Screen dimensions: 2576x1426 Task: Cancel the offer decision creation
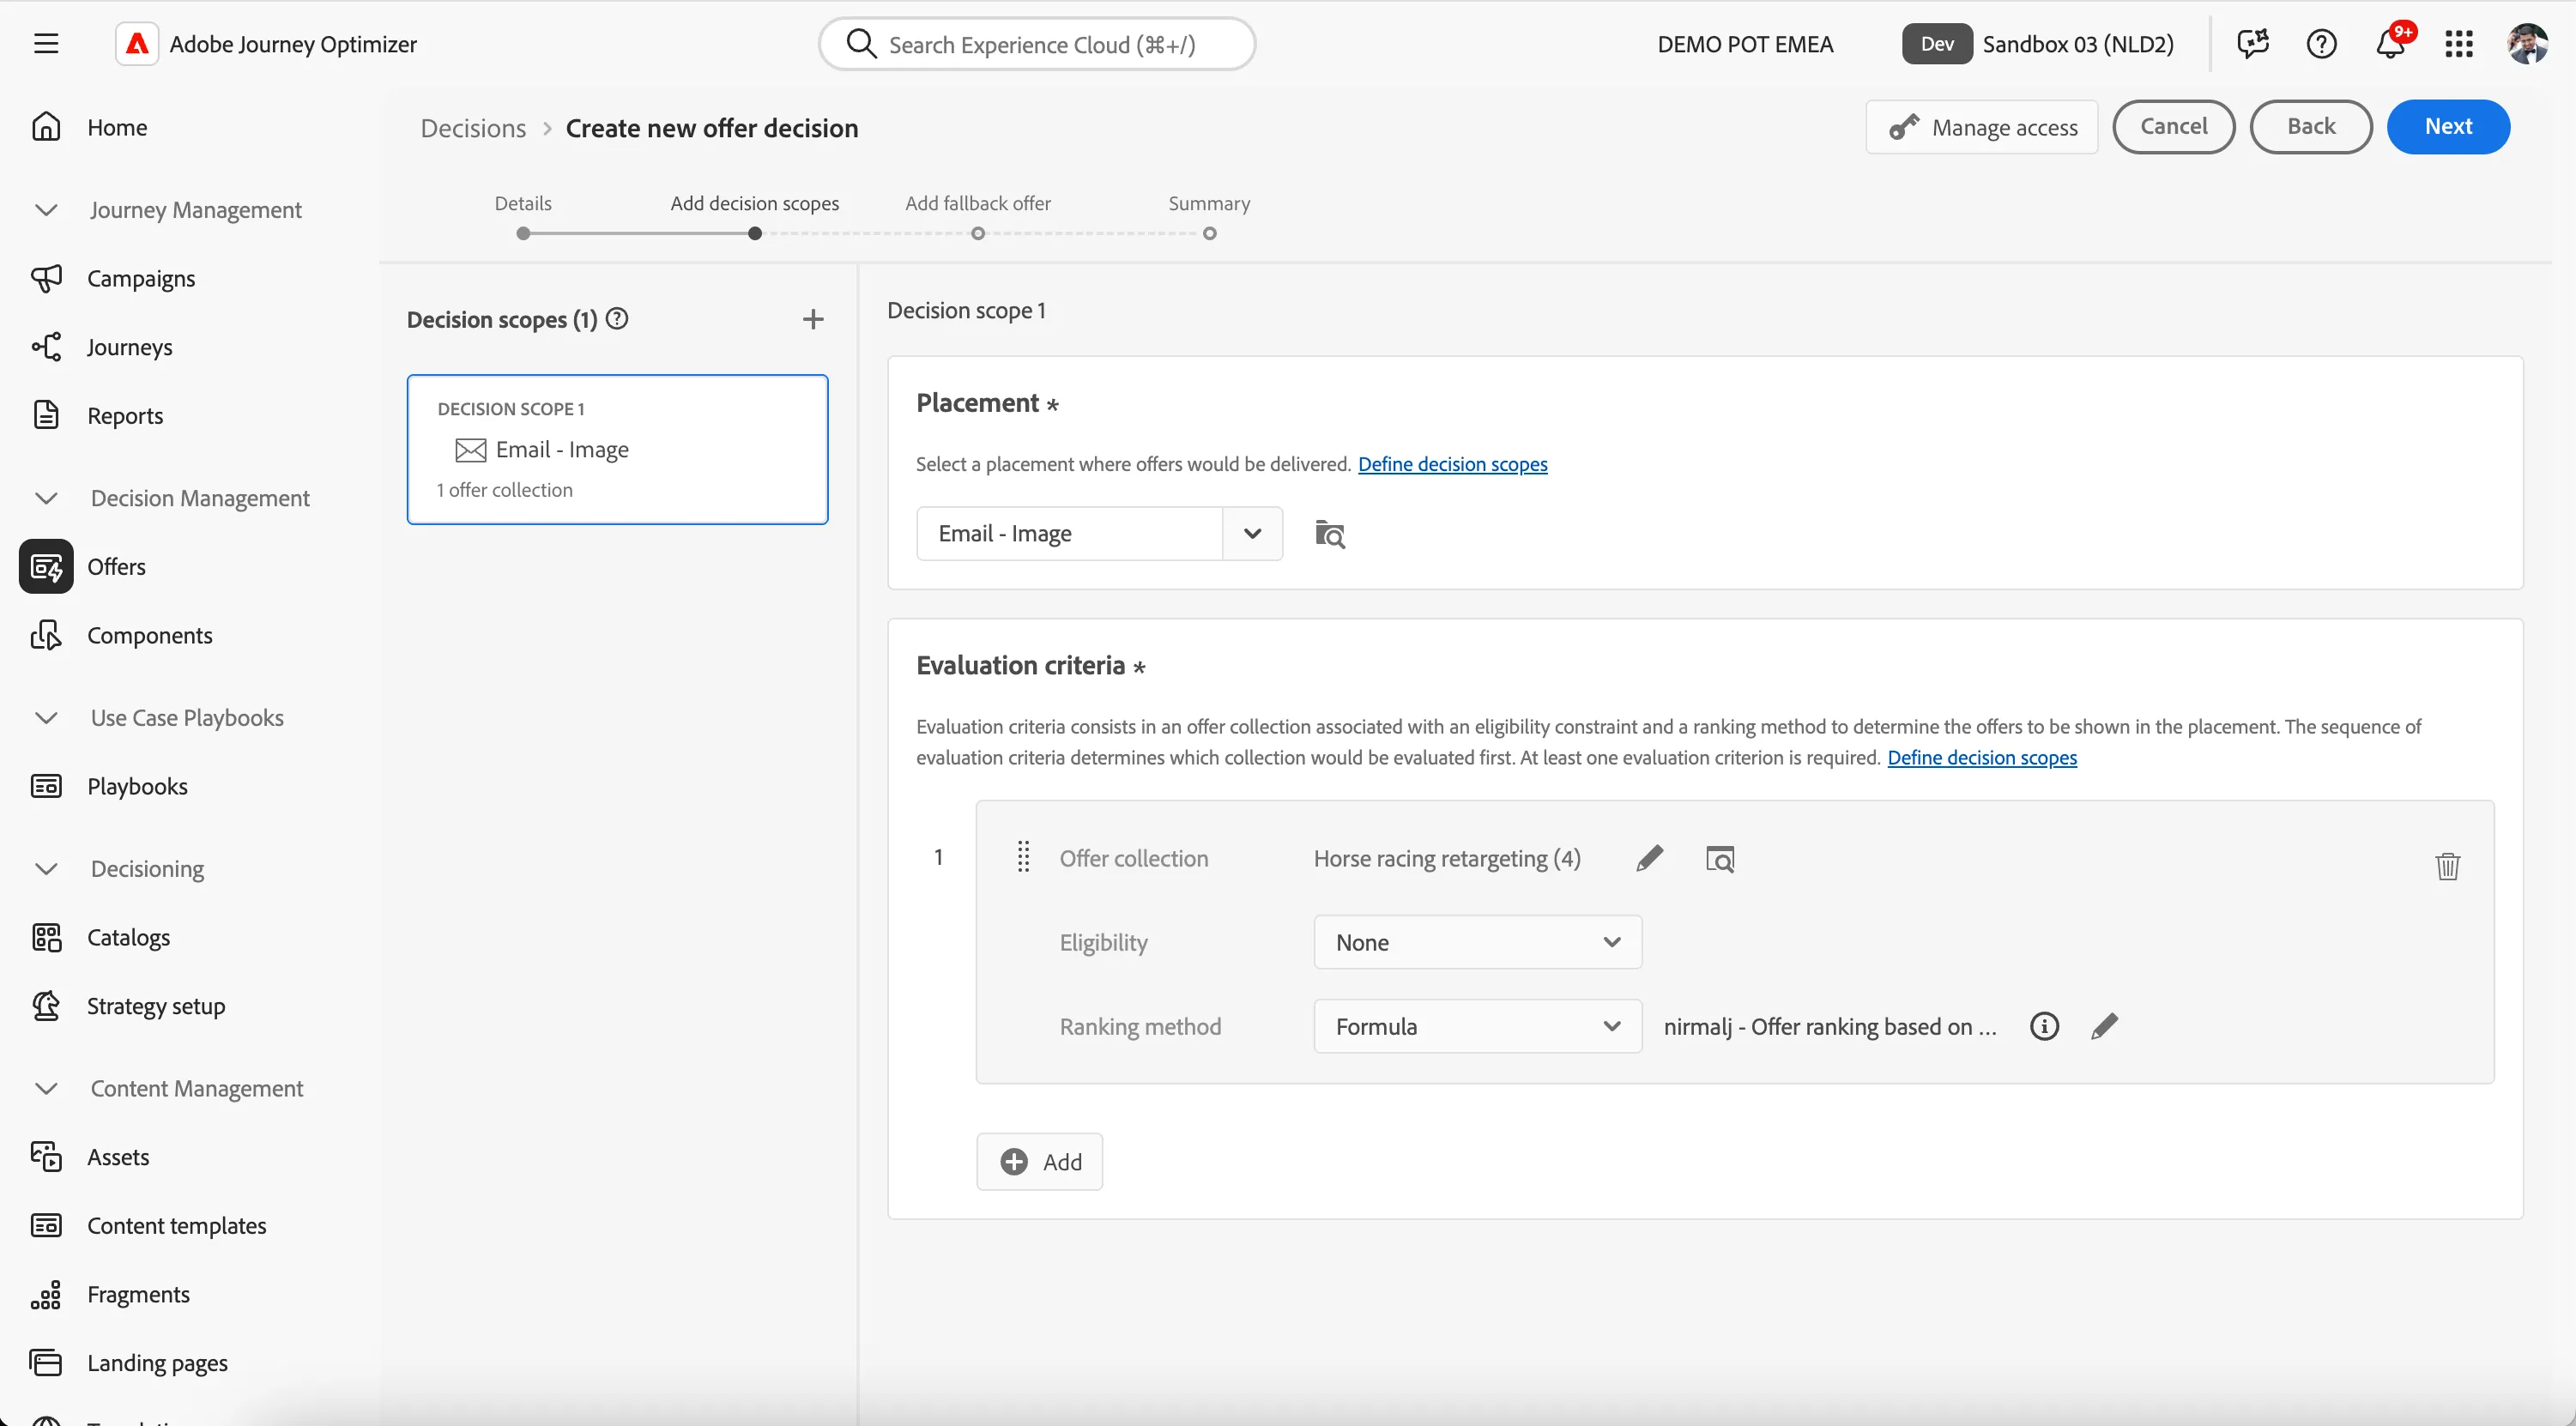click(2173, 127)
